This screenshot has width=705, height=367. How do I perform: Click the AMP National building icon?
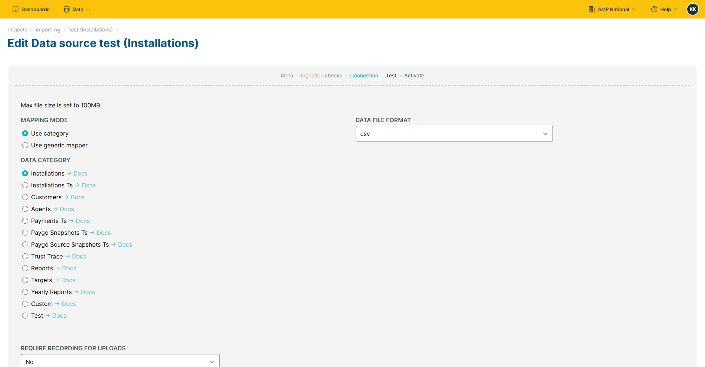coord(592,9)
